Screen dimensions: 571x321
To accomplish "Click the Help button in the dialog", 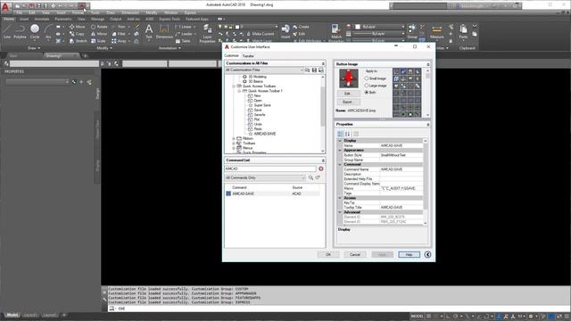I will [x=409, y=254].
